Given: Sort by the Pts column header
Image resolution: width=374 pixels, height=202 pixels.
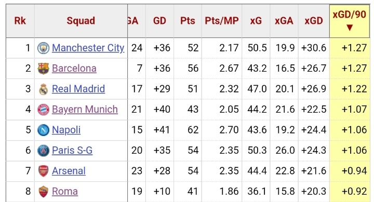Looking at the screenshot, I should 188,21.
